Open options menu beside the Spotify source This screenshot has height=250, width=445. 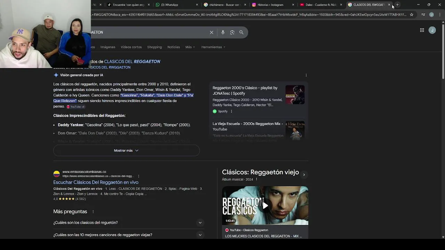pos(231,111)
